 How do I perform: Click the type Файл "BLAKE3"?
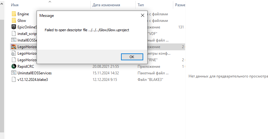tap(150, 80)
